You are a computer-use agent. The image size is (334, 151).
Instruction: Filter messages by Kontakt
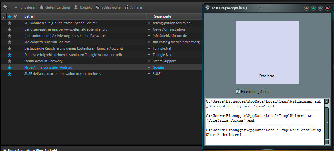tap(83, 7)
